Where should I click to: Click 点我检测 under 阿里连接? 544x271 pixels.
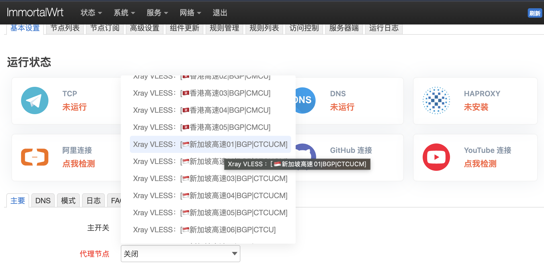(x=79, y=164)
